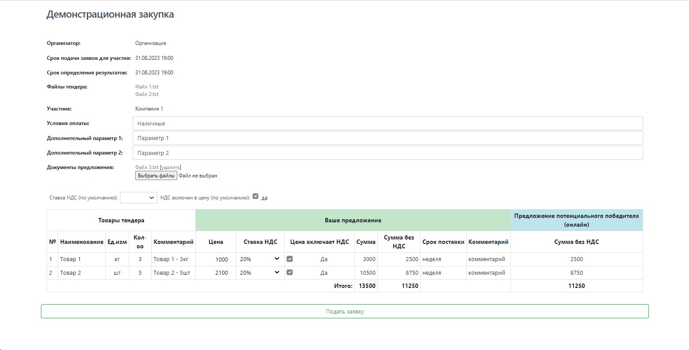Click offer Комментарий field for Товар 2
Image resolution: width=689 pixels, height=350 pixels.
pyautogui.click(x=488, y=273)
